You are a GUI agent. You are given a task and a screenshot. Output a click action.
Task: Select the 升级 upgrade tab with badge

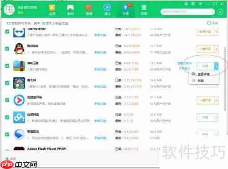(x=126, y=10)
